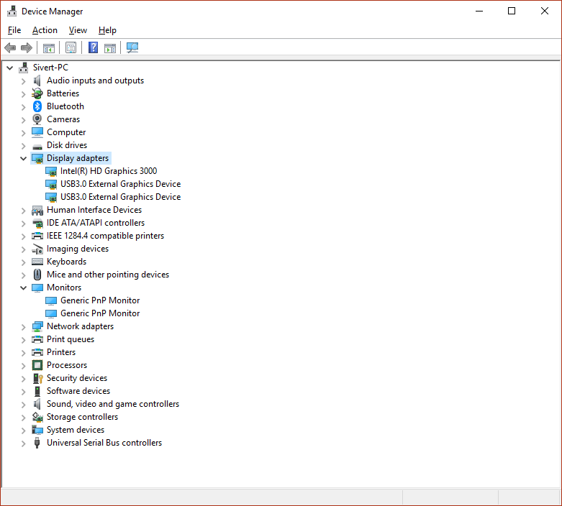The width and height of the screenshot is (562, 506).
Task: Select the first Generic PnP Monitor
Action: click(x=100, y=300)
